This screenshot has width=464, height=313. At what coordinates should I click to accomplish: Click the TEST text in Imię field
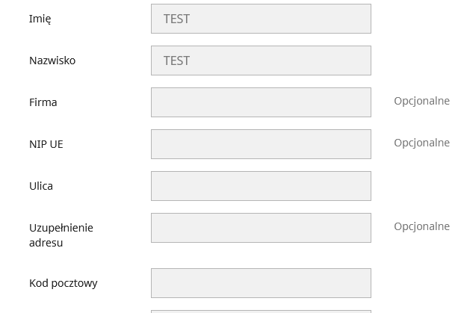(x=176, y=19)
